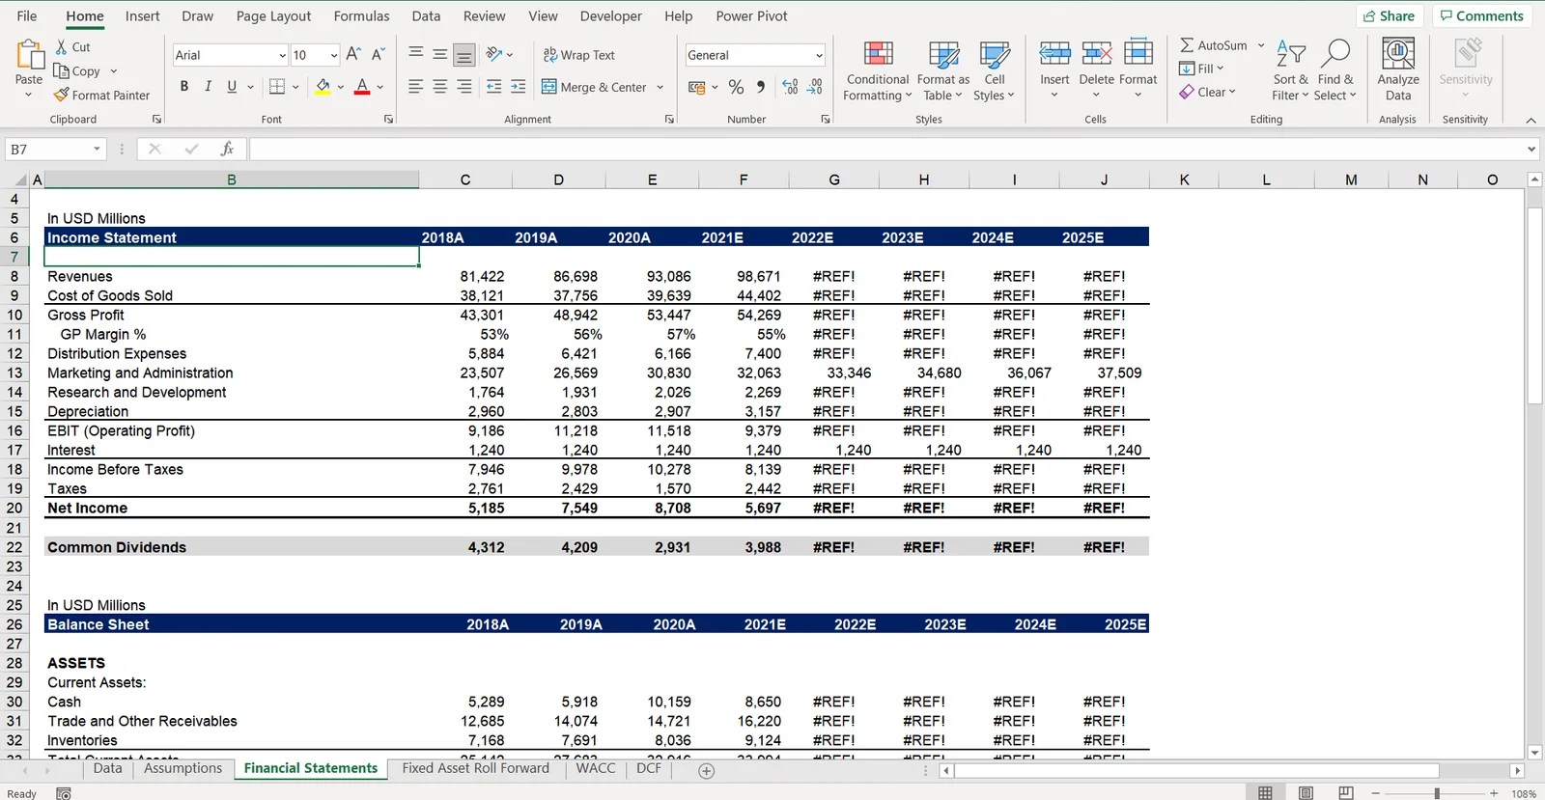The width and height of the screenshot is (1545, 800).
Task: Toggle Italic formatting
Action: 208,86
